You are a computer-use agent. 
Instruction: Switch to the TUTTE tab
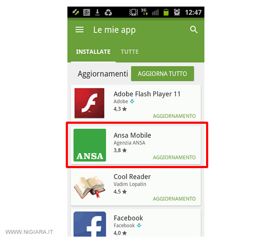[x=130, y=51]
